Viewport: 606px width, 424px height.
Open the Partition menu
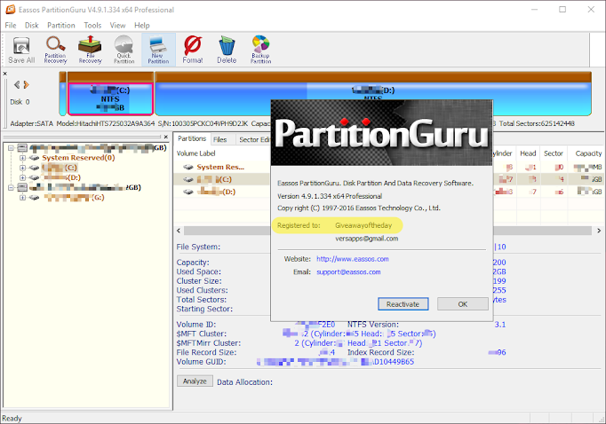click(x=61, y=26)
